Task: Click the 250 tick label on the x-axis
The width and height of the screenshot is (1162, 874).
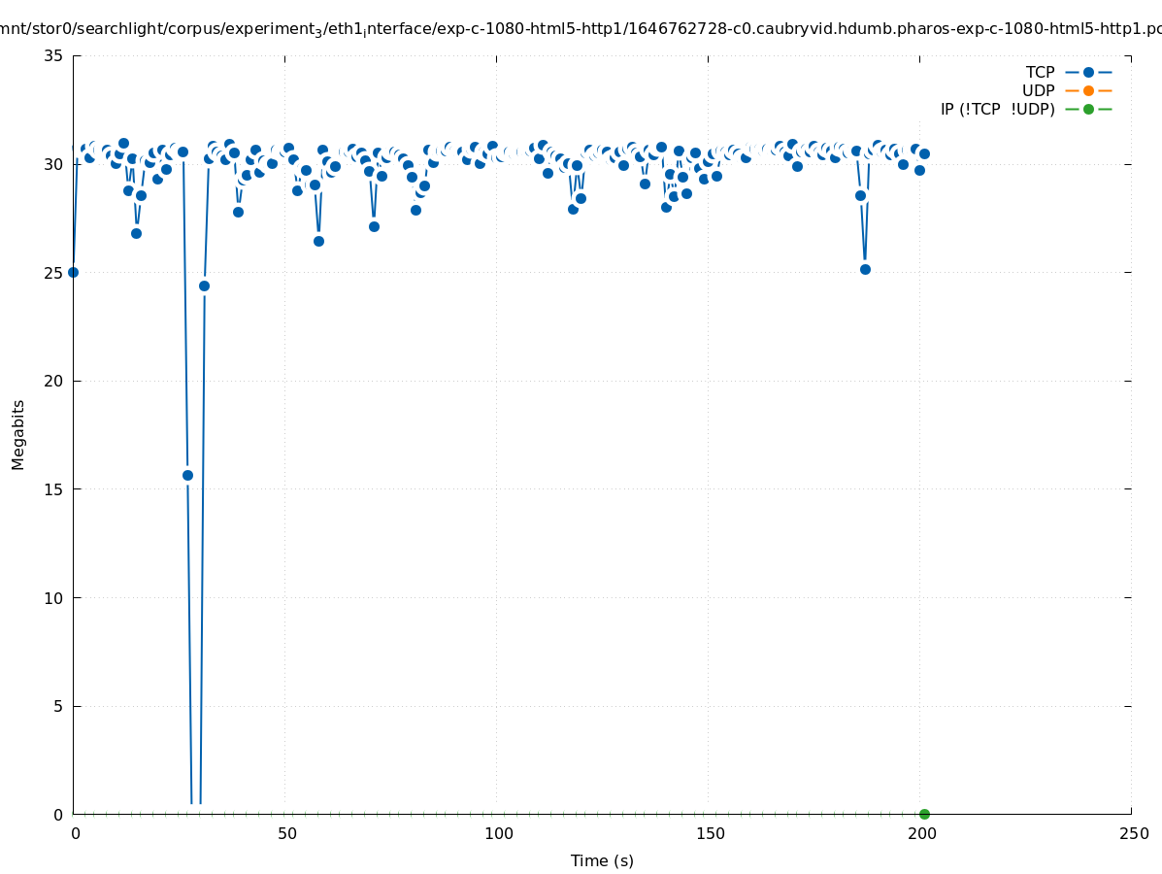Action: tap(1132, 833)
